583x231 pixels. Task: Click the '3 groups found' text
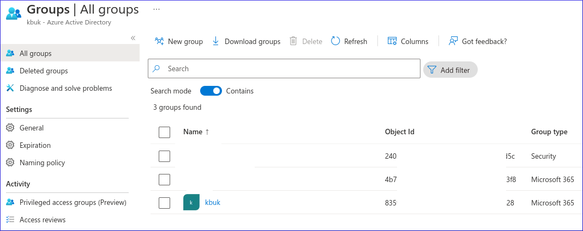click(177, 108)
